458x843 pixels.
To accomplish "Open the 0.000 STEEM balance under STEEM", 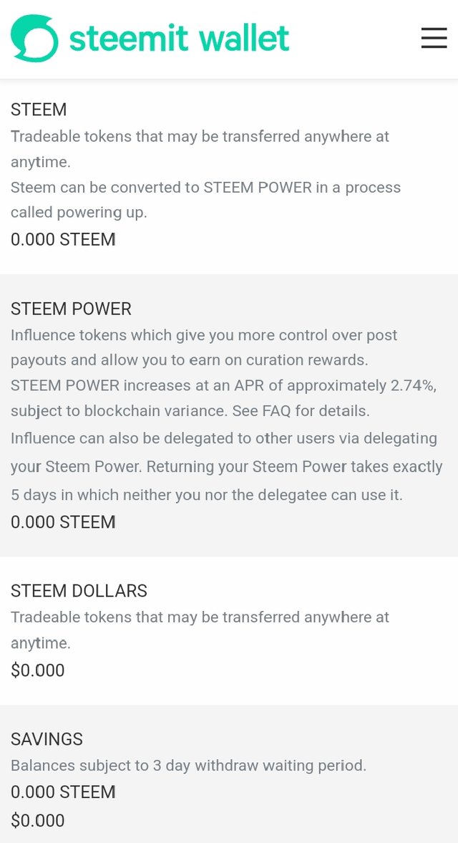I will tap(64, 239).
